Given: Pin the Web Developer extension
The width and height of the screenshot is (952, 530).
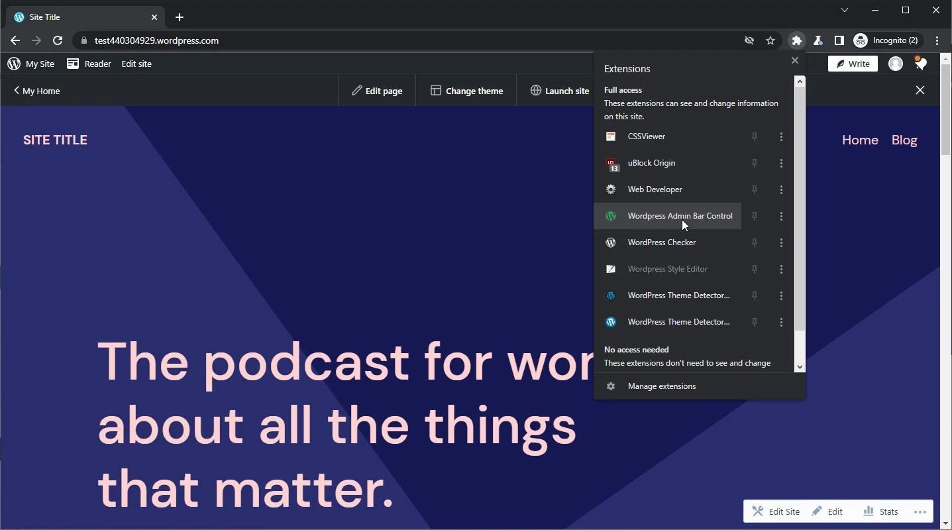Looking at the screenshot, I should 754,189.
